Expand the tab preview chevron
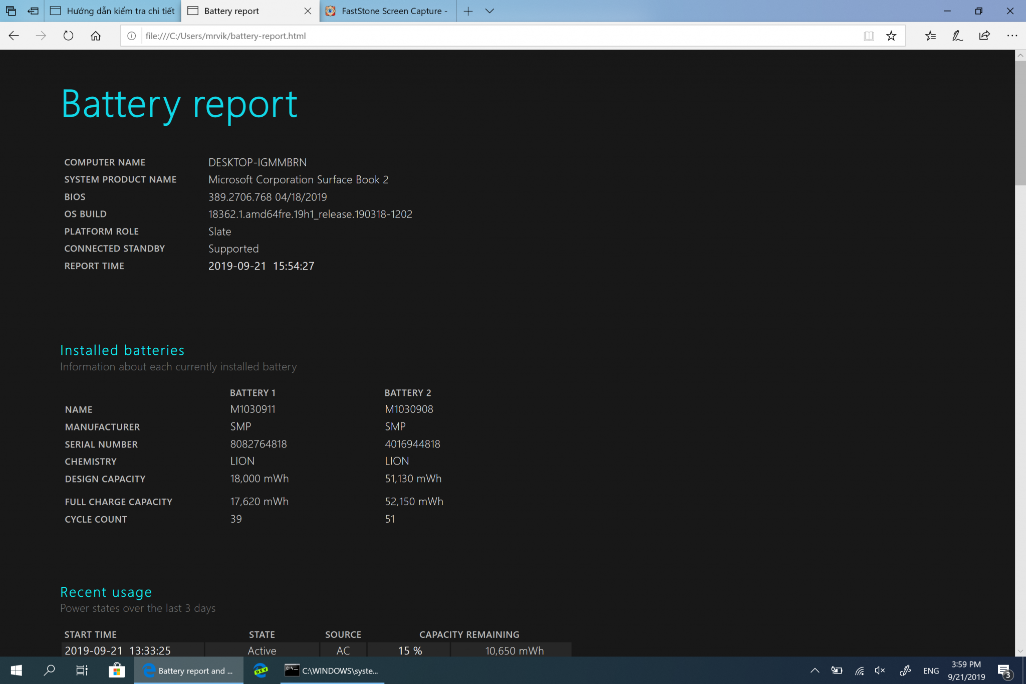 [490, 11]
